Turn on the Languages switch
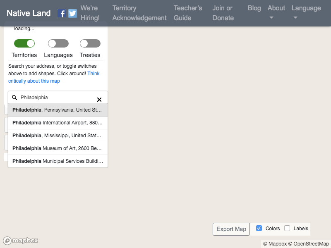Screen dimensions: 331x248 coord(58,43)
